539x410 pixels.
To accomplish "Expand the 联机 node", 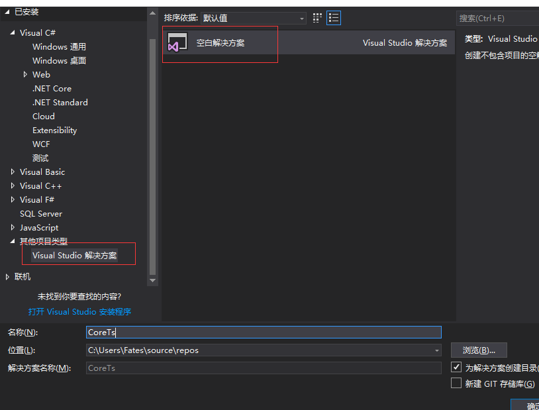I will [x=7, y=277].
